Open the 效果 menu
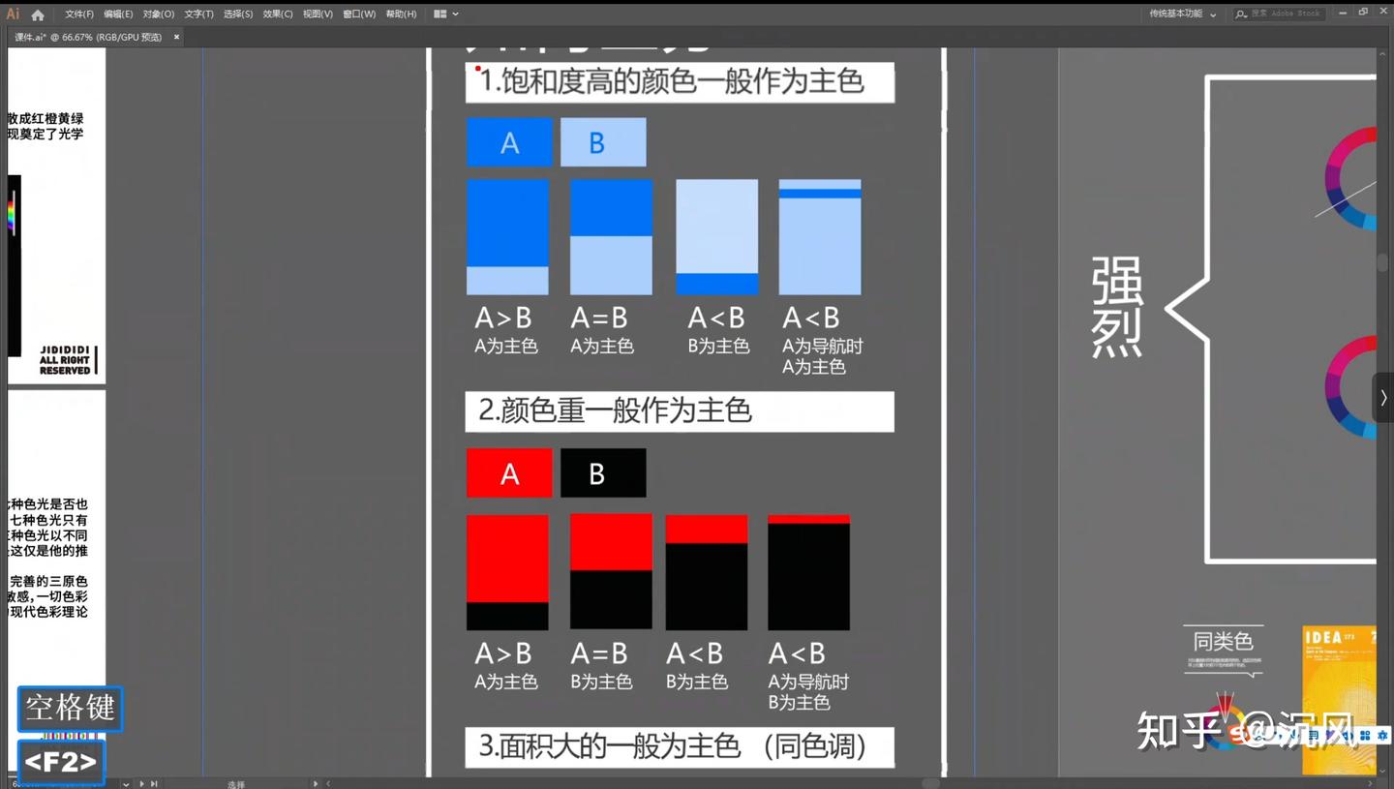 [x=278, y=14]
